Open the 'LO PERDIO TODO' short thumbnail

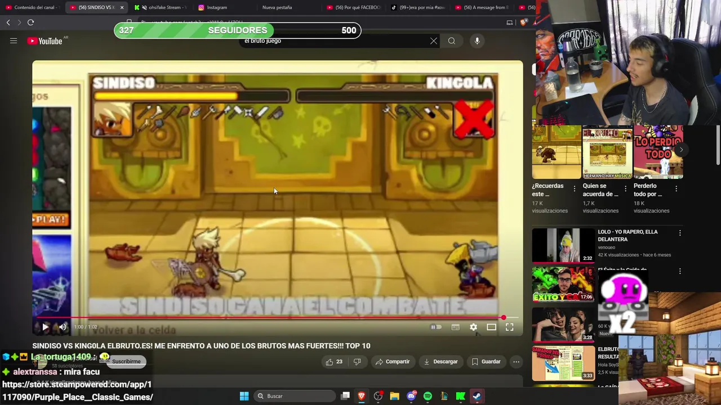coord(658,152)
